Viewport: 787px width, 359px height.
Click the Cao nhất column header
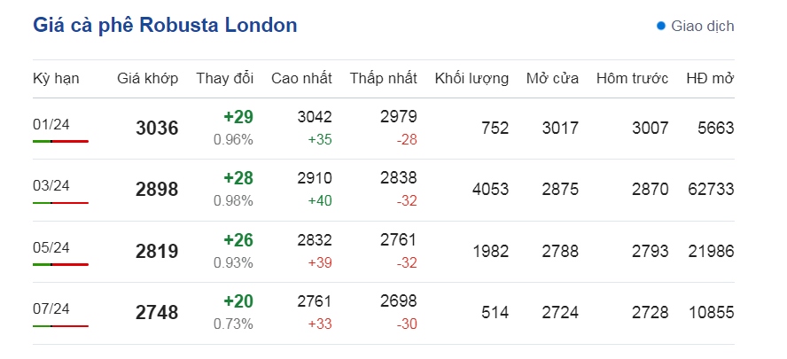coord(301,78)
